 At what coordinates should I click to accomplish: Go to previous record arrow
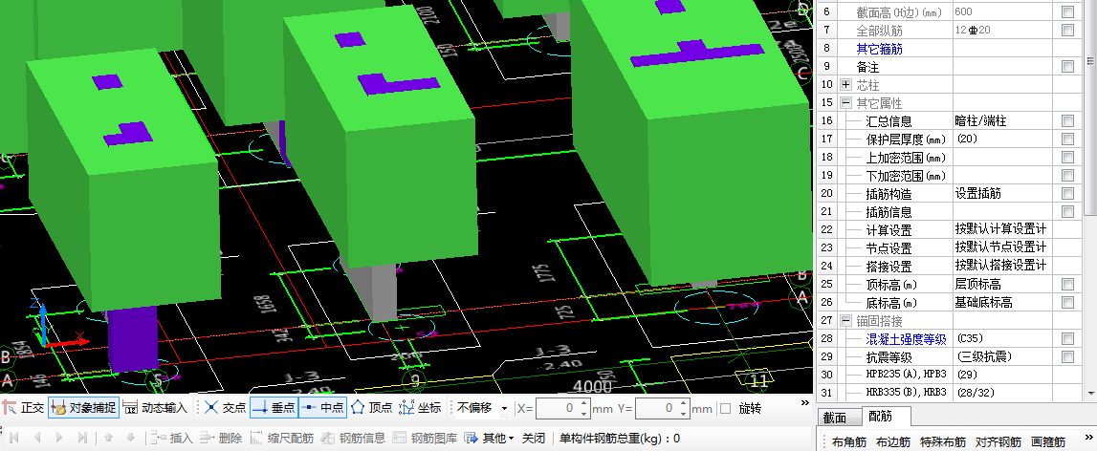click(37, 439)
